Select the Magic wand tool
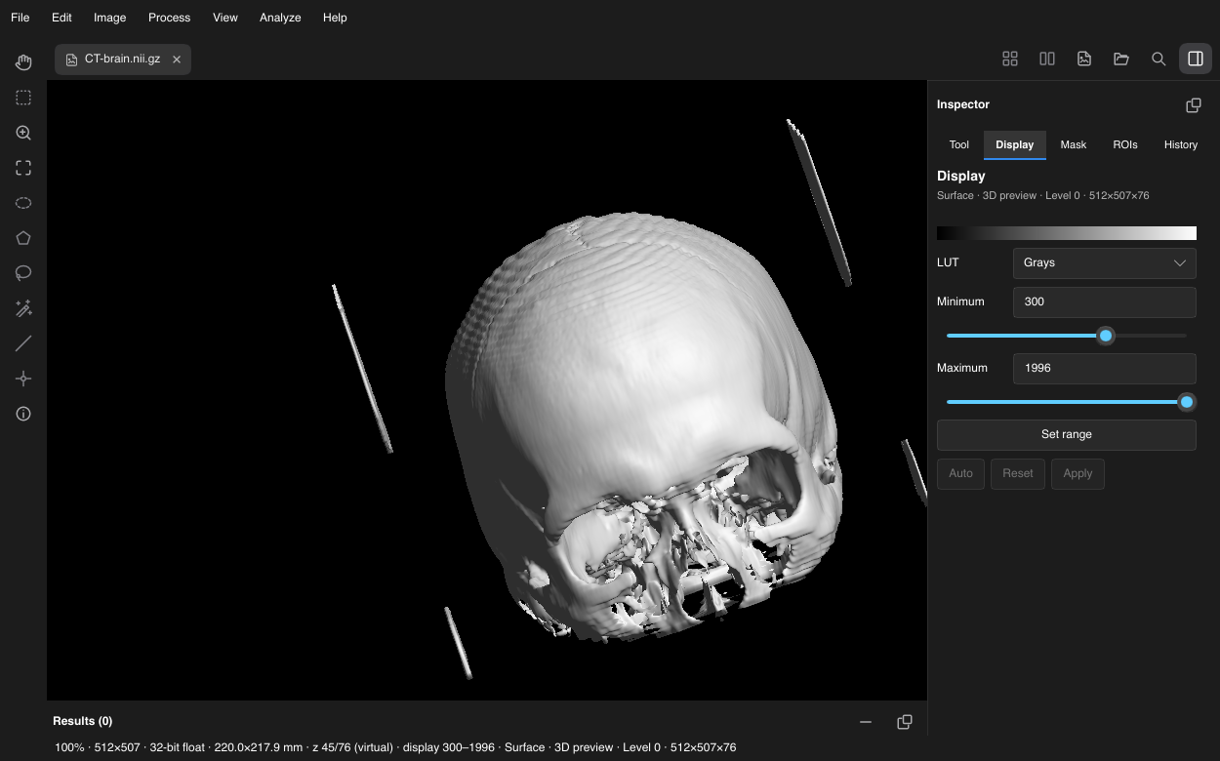Screen dimensions: 1220x761 point(23,308)
